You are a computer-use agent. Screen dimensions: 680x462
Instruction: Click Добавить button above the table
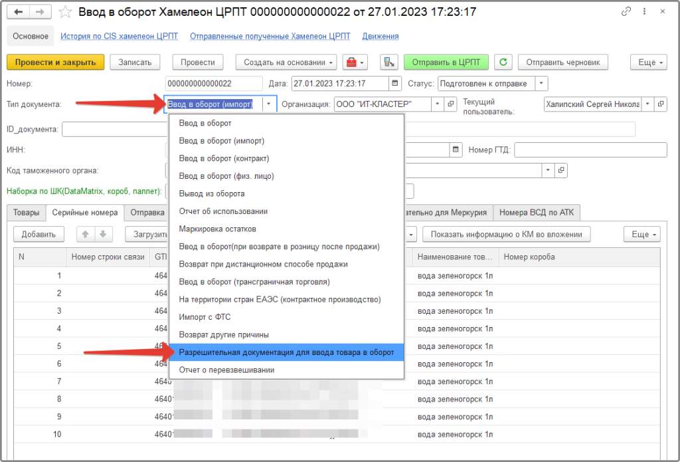(39, 234)
